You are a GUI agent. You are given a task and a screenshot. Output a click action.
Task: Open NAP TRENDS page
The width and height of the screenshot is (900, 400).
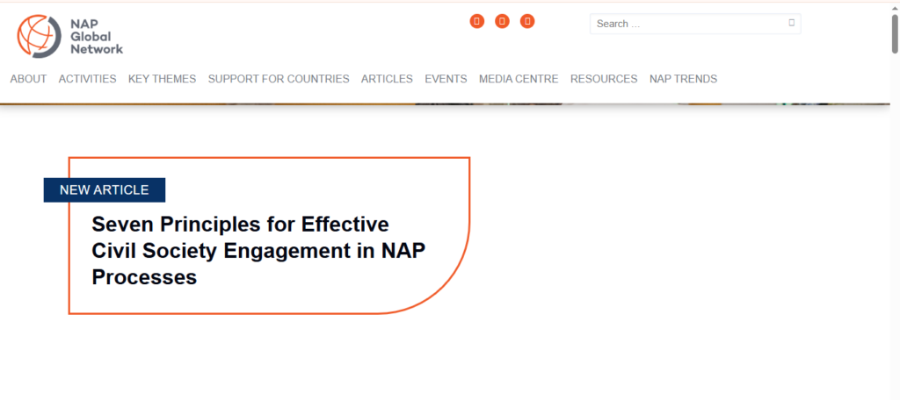point(683,79)
